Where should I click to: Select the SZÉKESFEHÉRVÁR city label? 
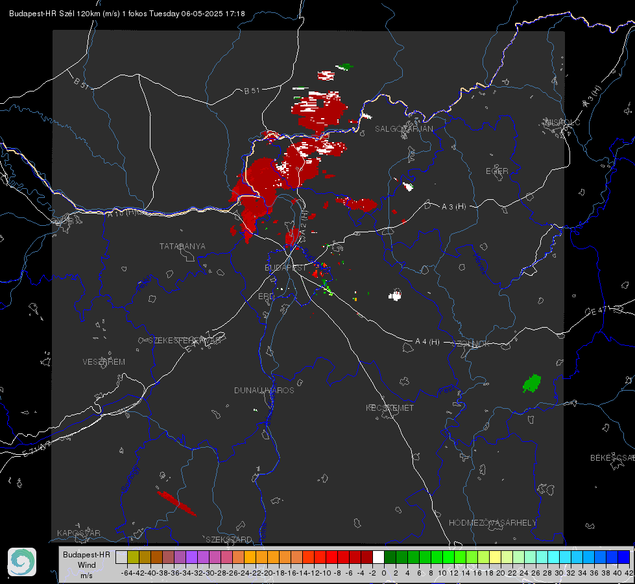tap(184, 341)
